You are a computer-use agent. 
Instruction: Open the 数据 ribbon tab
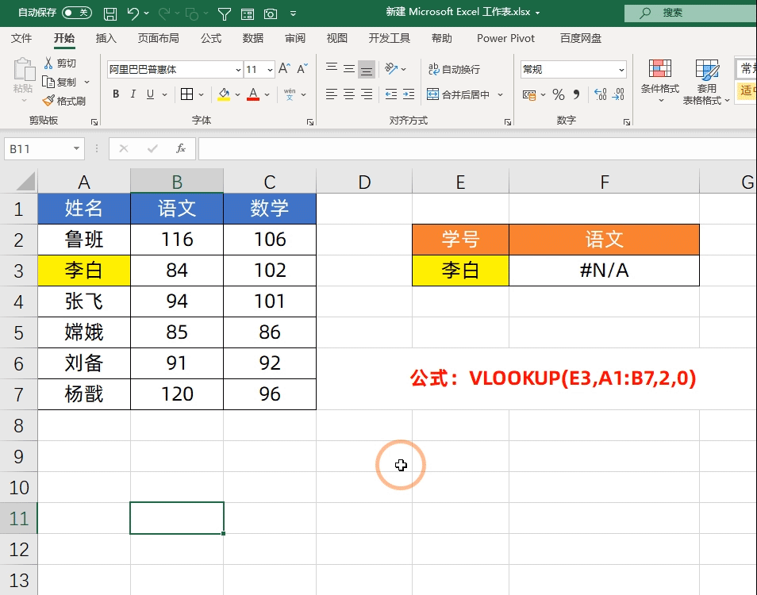pyautogui.click(x=253, y=38)
